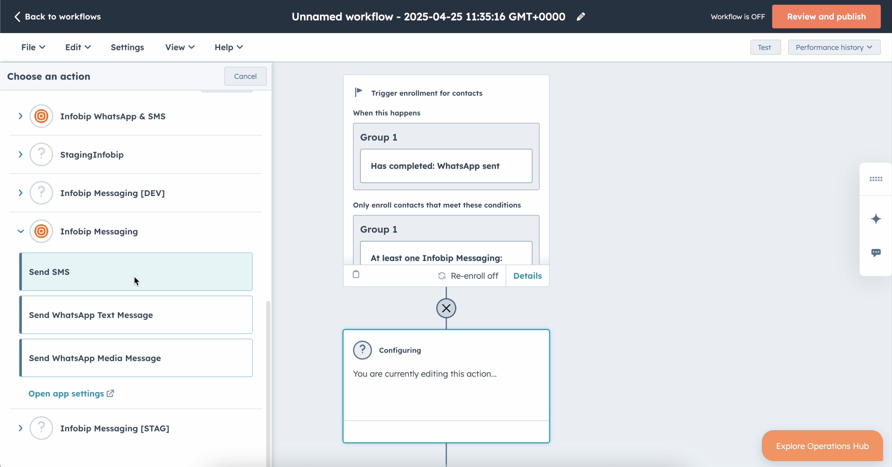Click Trigger enrollment for contacts heading
This screenshot has height=467, width=892.
(426, 93)
